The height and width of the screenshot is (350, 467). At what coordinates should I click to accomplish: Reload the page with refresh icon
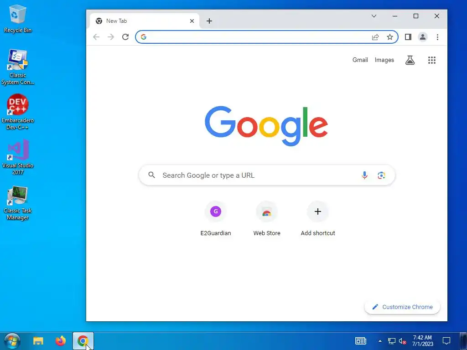coord(125,37)
